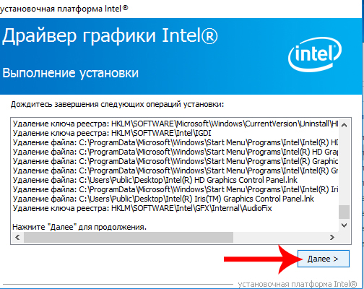Screen dimensions: 364x289
Task: Click empty vertical scrollbar track above thumb
Action: (344, 168)
